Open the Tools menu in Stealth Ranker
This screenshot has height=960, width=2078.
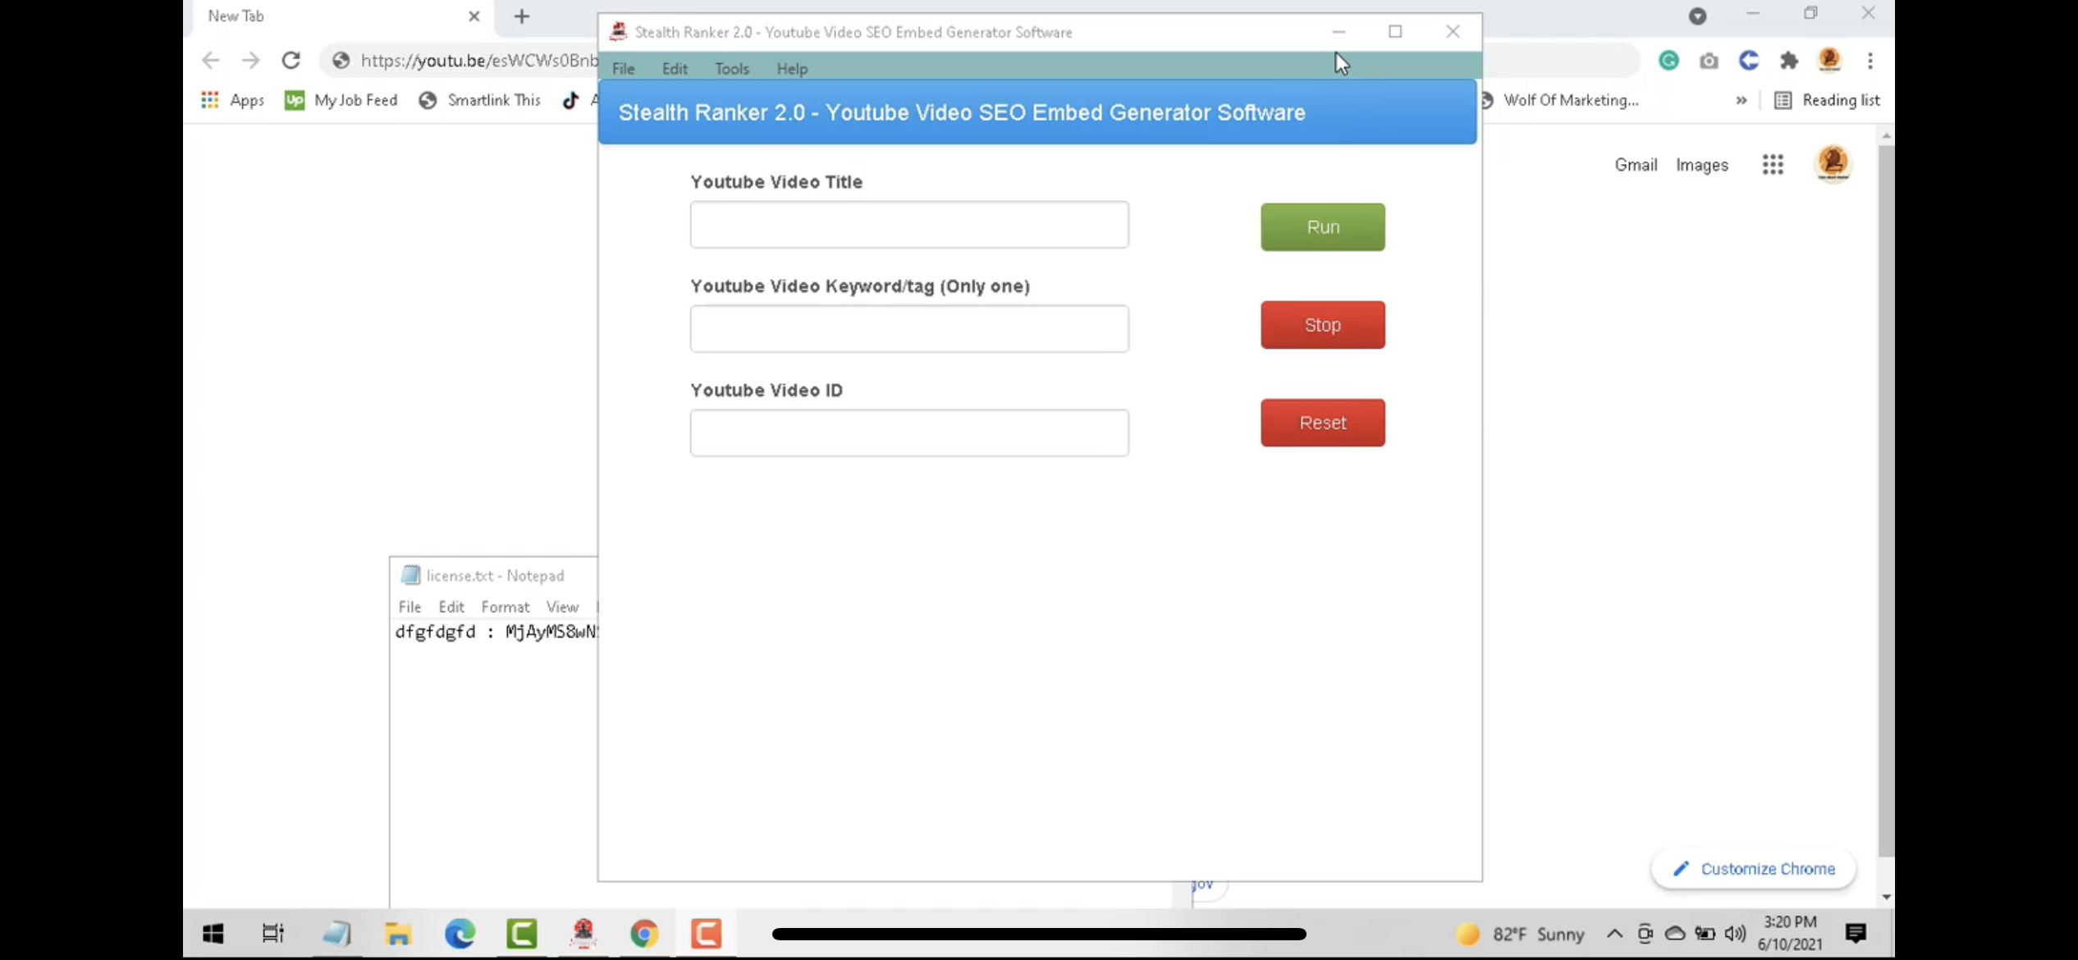pos(731,69)
